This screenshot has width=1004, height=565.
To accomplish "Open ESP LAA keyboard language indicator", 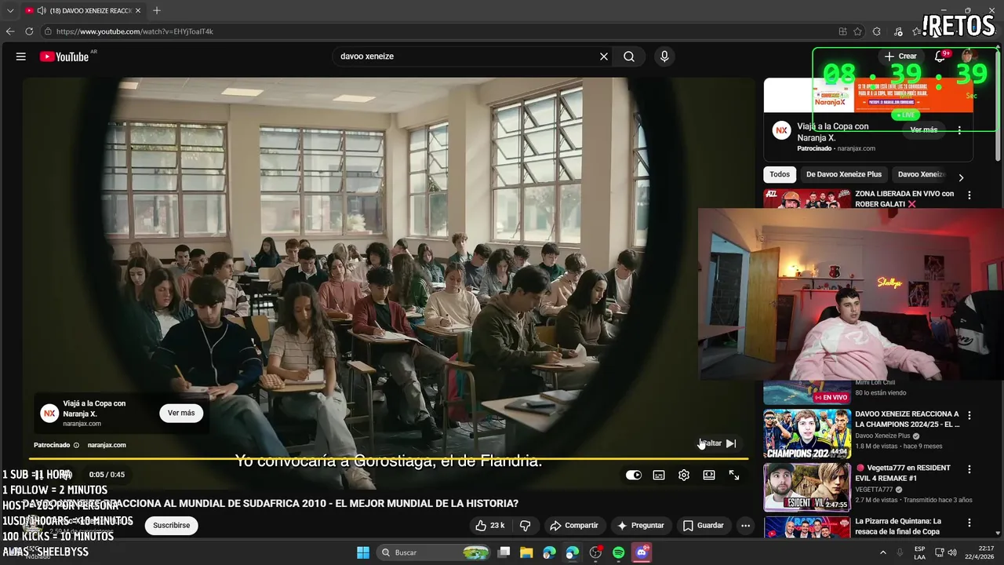I will pos(919,552).
